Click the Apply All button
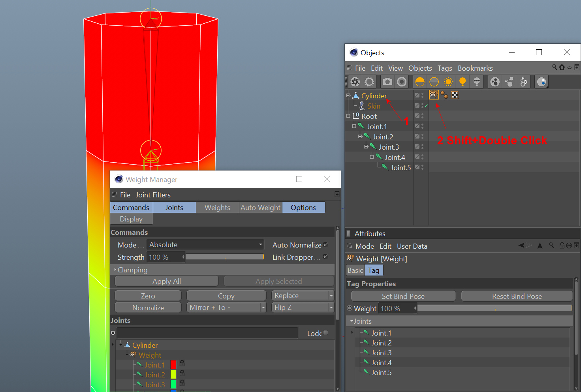581x392 pixels. tap(167, 281)
